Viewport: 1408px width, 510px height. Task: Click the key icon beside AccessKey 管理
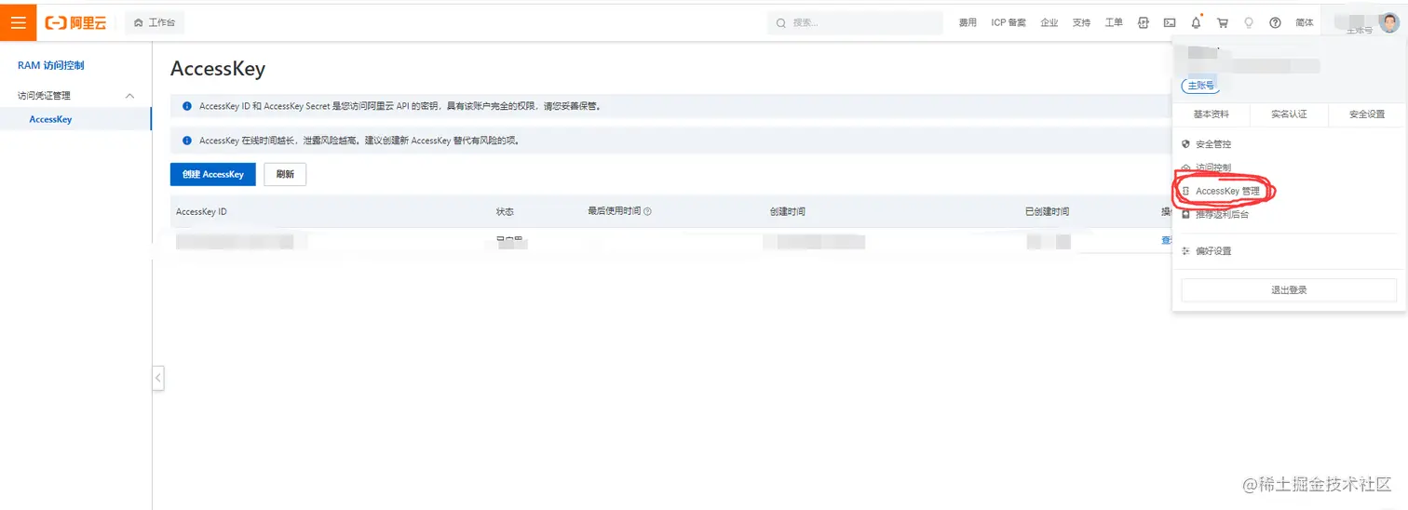1185,191
